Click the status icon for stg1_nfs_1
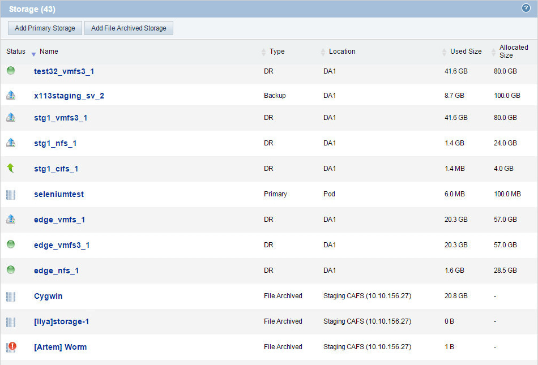The width and height of the screenshot is (538, 365). click(11, 143)
